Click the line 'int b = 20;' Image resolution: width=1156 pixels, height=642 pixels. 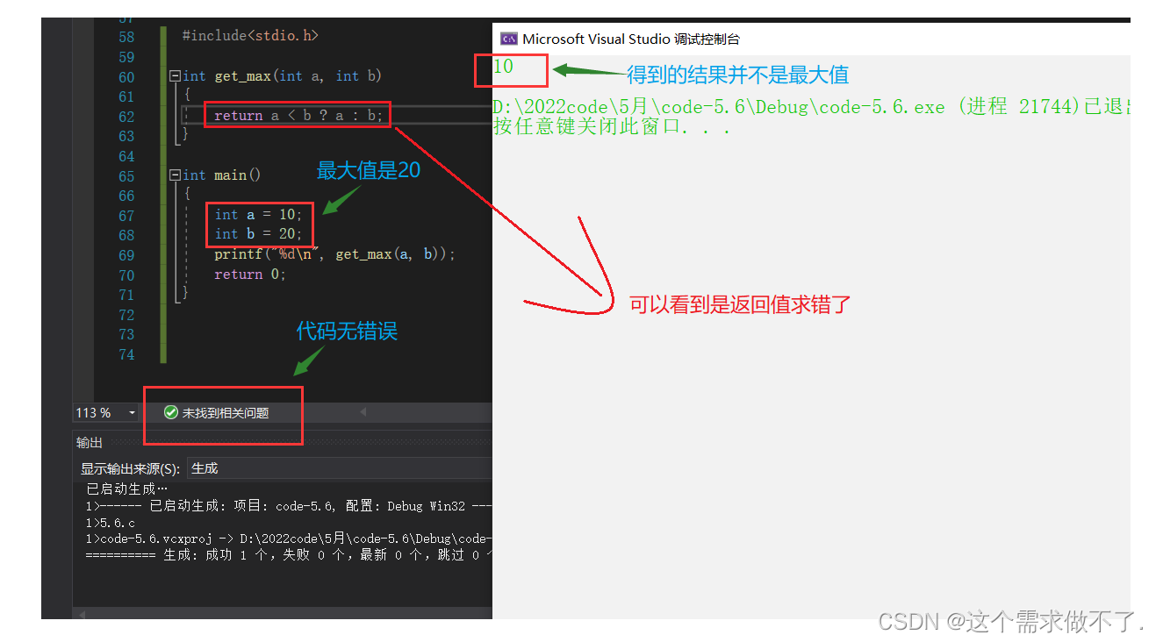[258, 234]
